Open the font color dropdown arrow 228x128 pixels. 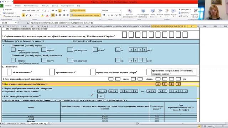pos(49,15)
